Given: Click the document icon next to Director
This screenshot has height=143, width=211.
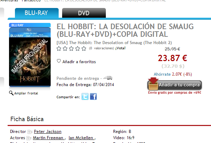Looking at the screenshot, I should (x=29, y=132).
